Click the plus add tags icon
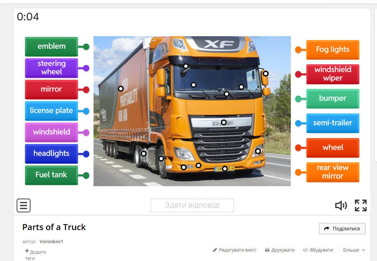Image resolution: width=377 pixels, height=261 pixels. pos(27,251)
